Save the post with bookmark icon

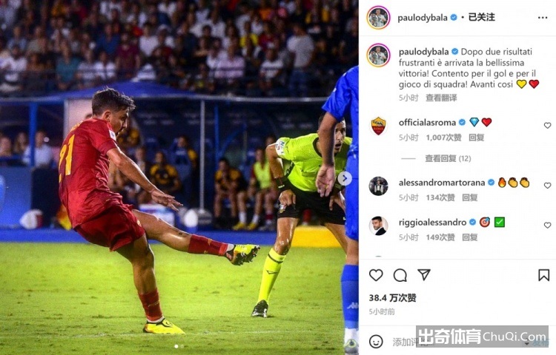(x=543, y=275)
